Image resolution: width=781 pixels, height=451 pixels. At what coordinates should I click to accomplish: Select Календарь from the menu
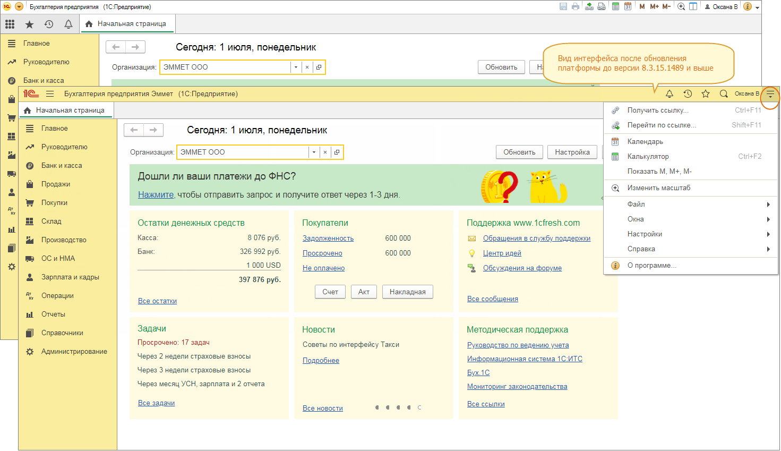point(691,142)
